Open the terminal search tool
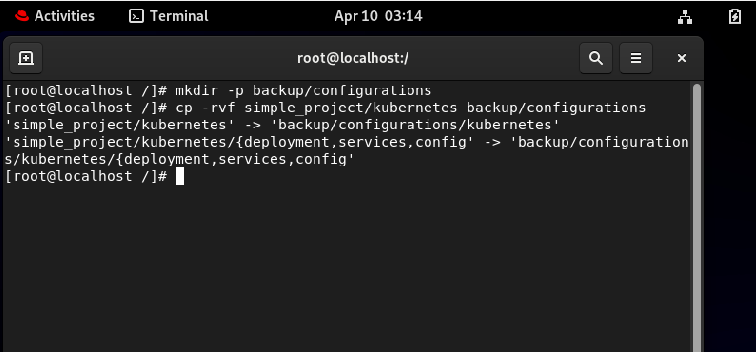Viewport: 756px width, 352px height. click(x=596, y=58)
